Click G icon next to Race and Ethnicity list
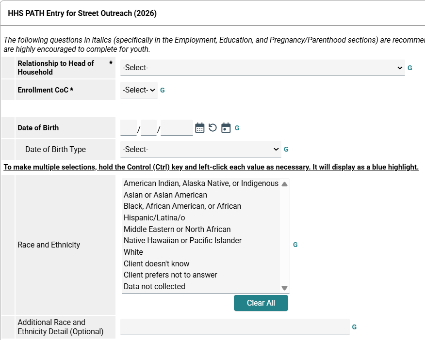This screenshot has width=425, height=340. pos(295,245)
